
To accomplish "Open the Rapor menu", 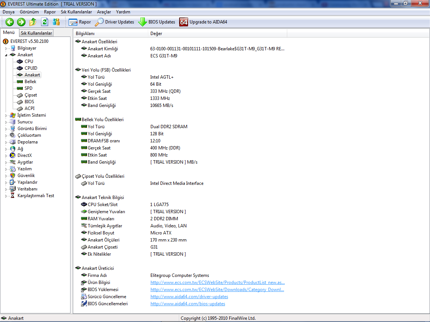I will pos(50,12).
